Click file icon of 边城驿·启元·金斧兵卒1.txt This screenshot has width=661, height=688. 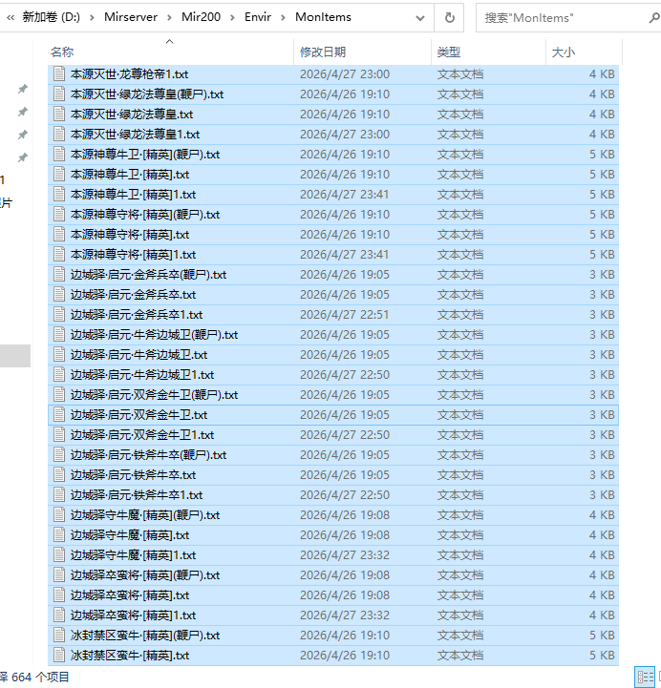(59, 314)
